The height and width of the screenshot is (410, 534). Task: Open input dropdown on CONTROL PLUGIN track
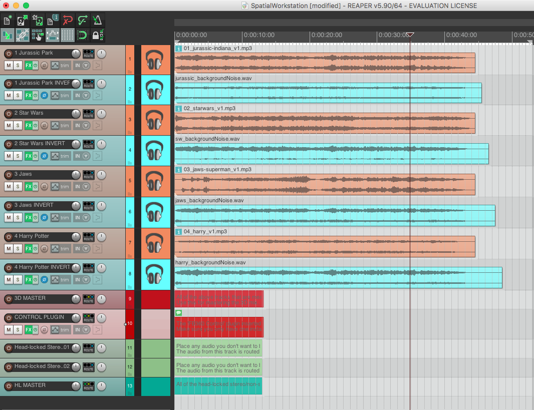pyautogui.click(x=81, y=329)
